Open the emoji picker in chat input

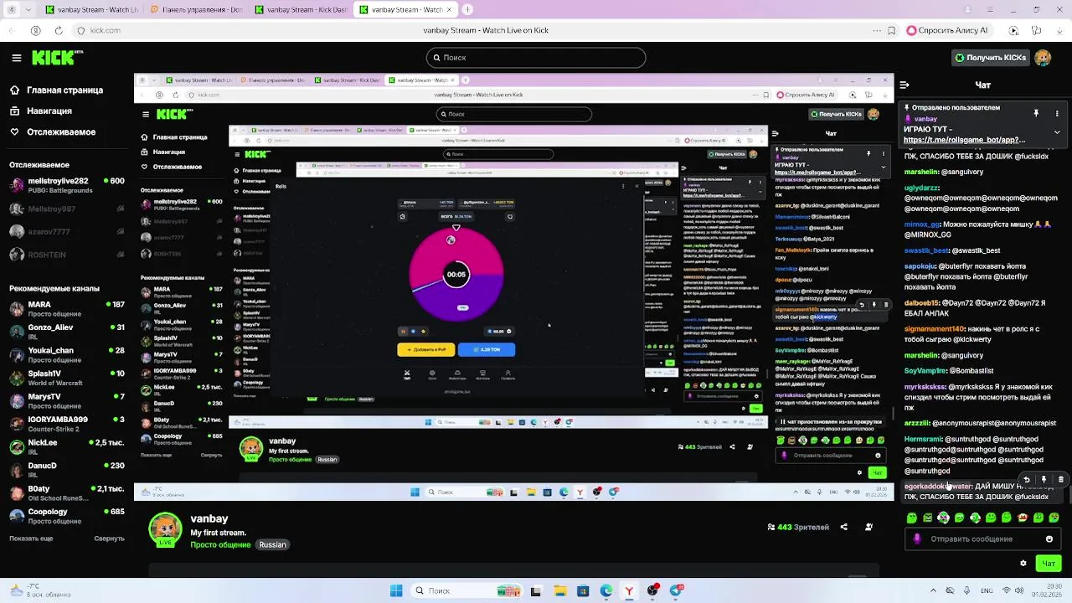click(x=1049, y=539)
